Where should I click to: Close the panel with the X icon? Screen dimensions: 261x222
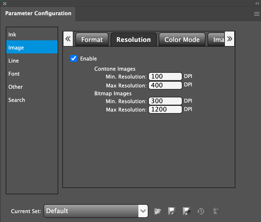(4, 4)
